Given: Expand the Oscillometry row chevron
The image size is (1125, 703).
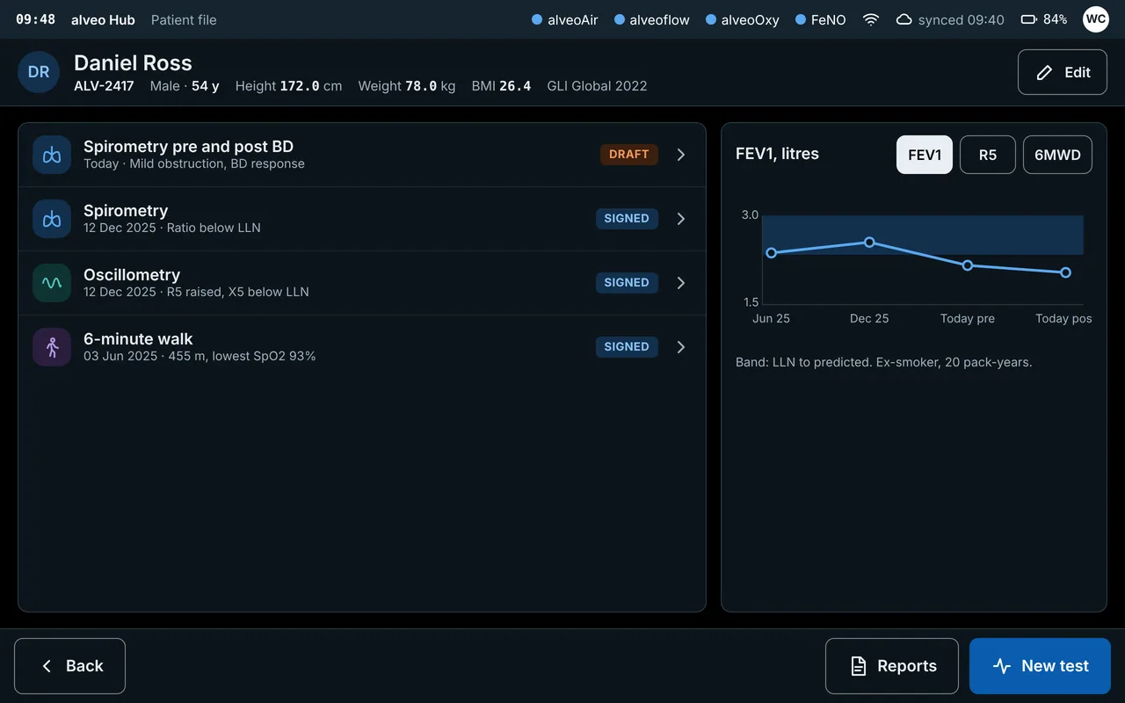Looking at the screenshot, I should coord(681,283).
